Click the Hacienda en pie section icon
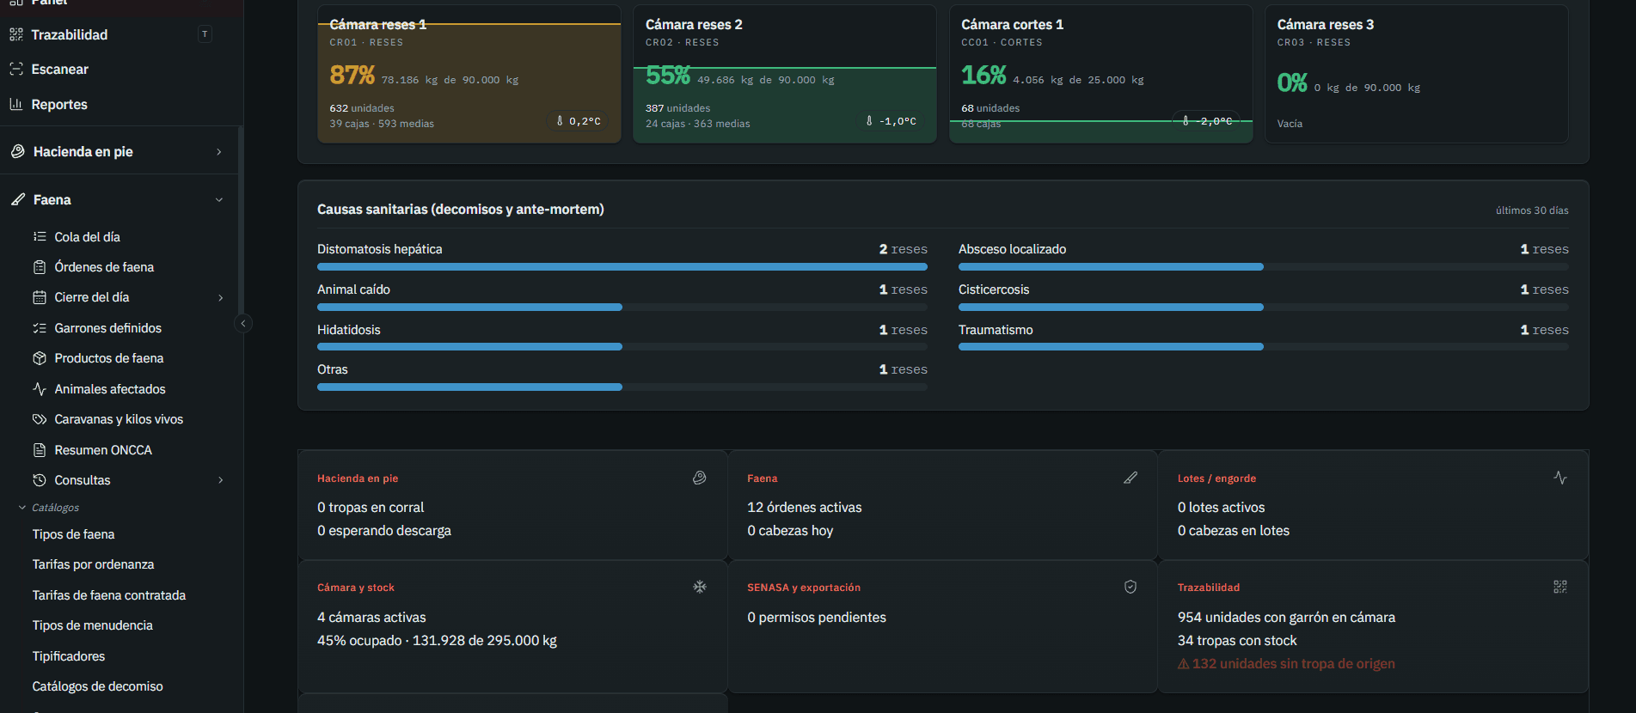 (x=18, y=151)
